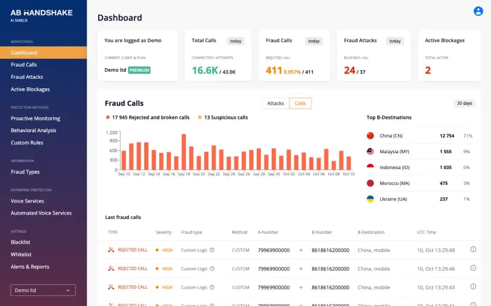Screen dimensions: 491x306
Task: Switch chart to Attacks tab
Action: (276, 104)
